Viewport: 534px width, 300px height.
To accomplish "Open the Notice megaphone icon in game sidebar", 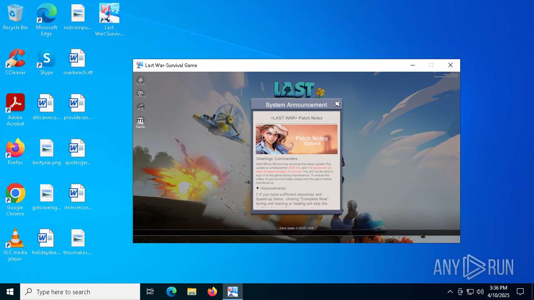I will pyautogui.click(x=141, y=81).
